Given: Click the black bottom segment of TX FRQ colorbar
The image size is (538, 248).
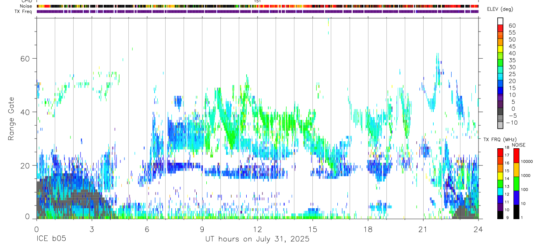Looking at the screenshot, I should (x=500, y=215).
